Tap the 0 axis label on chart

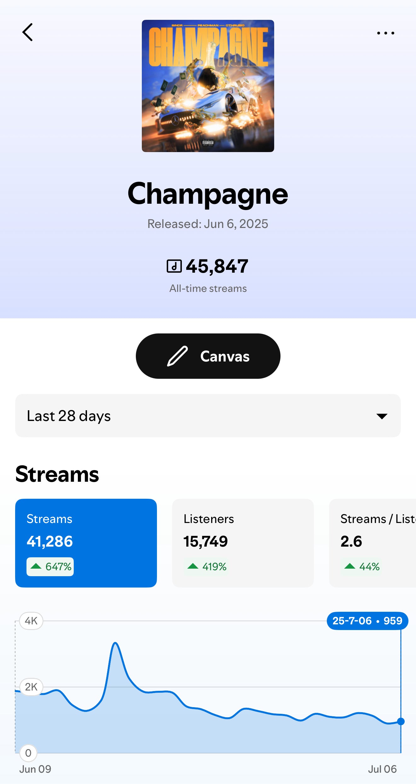[x=28, y=753]
